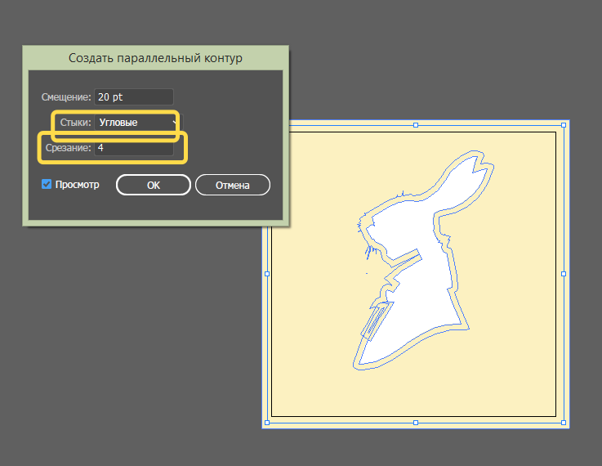Select the bottom-center bounding box handle
The width and height of the screenshot is (602, 466).
416,423
